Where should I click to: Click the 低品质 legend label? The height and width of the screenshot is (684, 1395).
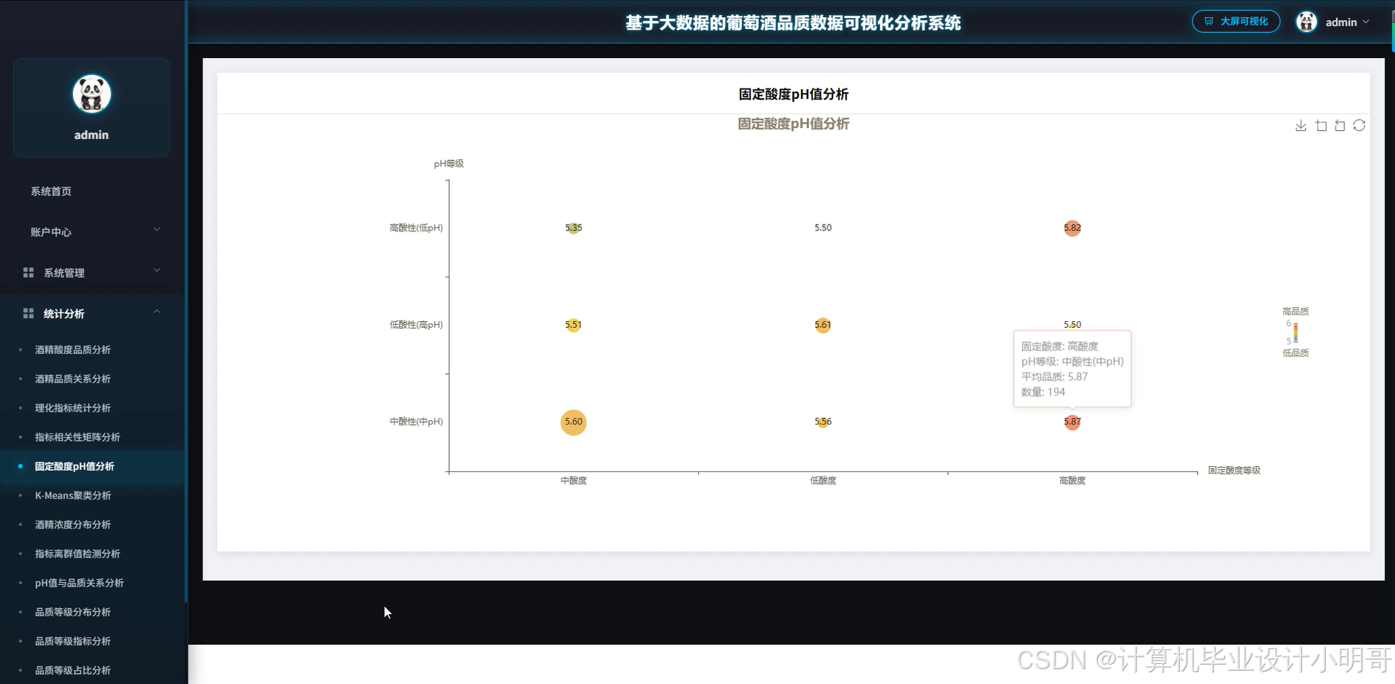point(1295,353)
